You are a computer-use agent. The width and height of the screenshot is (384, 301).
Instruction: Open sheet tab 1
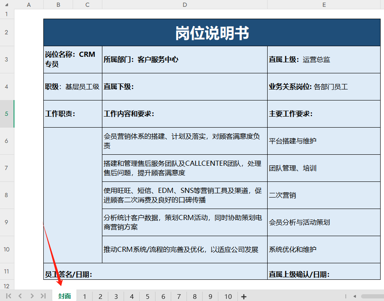pos(85,296)
